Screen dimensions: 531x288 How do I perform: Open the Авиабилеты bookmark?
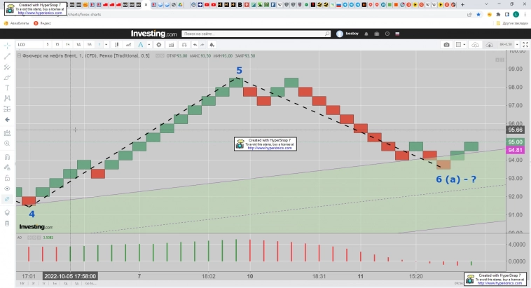pos(17,23)
